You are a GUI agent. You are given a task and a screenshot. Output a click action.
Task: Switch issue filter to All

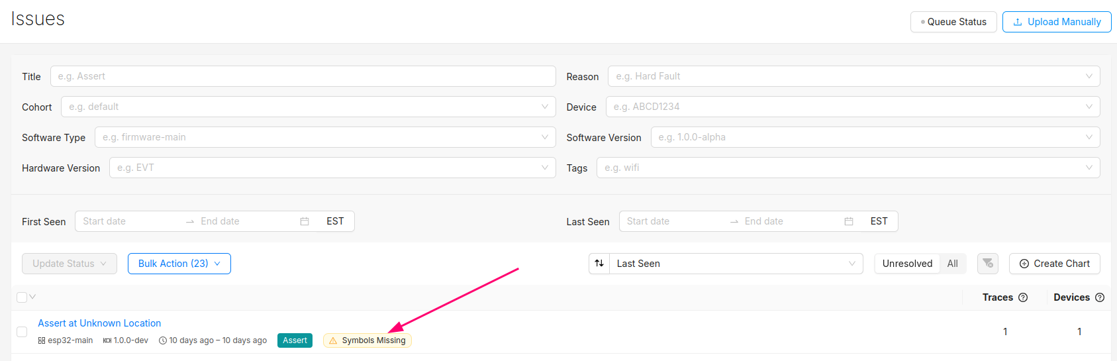pyautogui.click(x=952, y=264)
